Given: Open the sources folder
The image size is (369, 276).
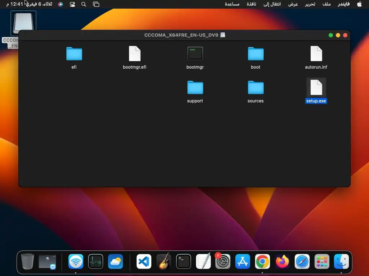Looking at the screenshot, I should (255, 88).
